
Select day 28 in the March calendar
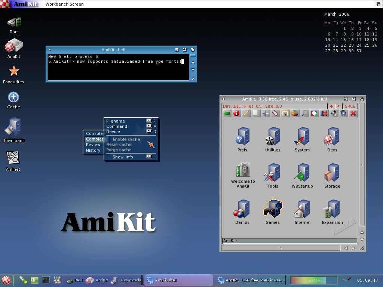tap(335, 51)
